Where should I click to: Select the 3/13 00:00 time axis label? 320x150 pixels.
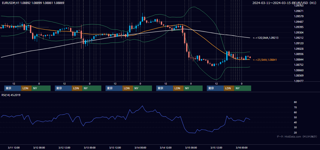coord(90,147)
